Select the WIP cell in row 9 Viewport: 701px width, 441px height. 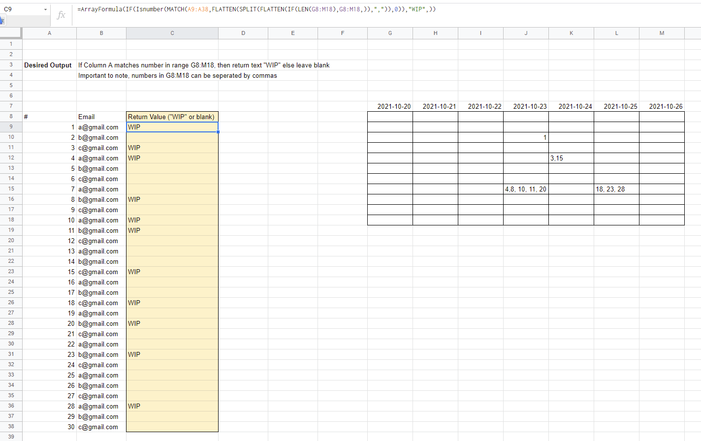click(172, 127)
